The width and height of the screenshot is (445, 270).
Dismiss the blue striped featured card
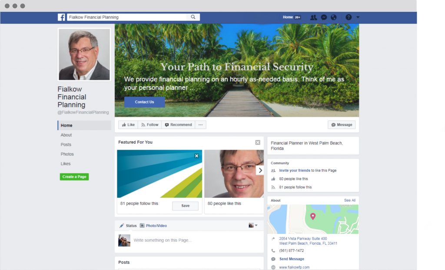(x=197, y=156)
